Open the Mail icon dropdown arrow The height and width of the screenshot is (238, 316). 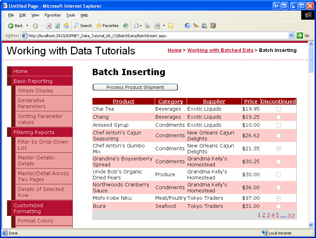click(x=141, y=26)
